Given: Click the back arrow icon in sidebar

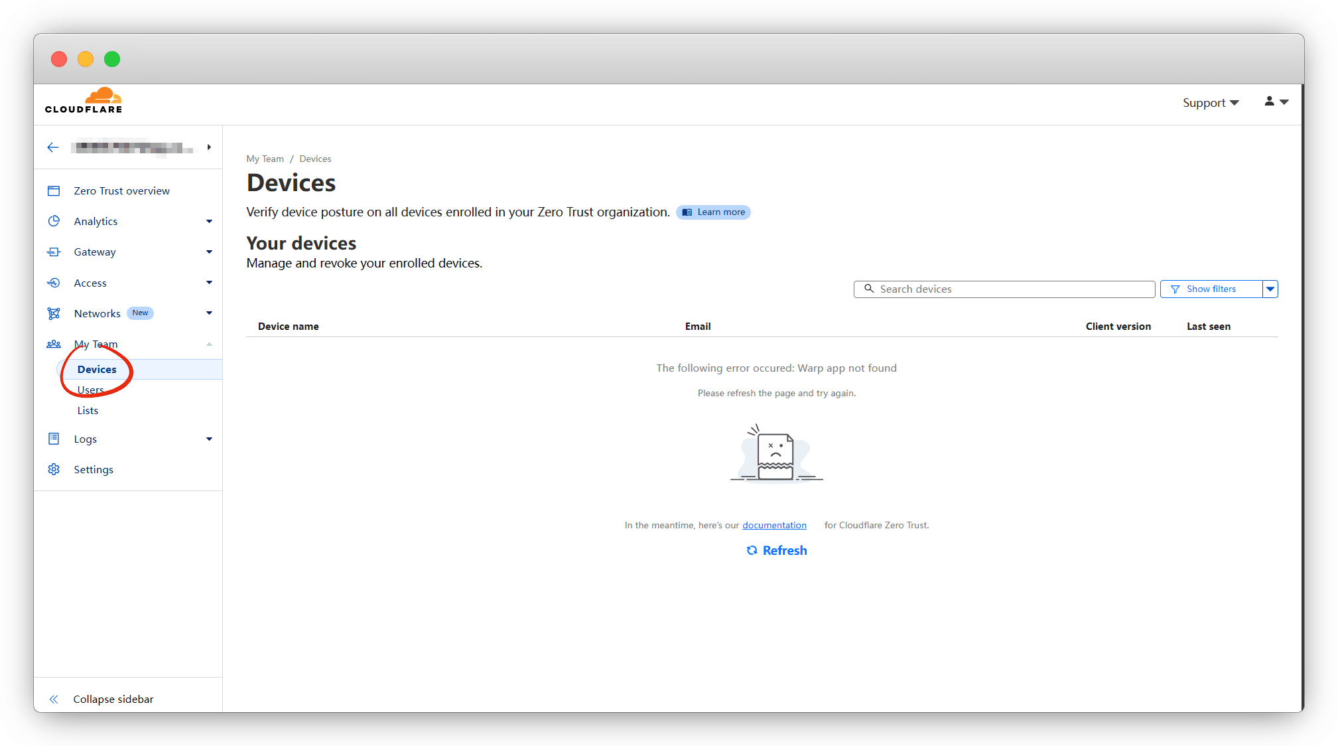Looking at the screenshot, I should (x=53, y=147).
